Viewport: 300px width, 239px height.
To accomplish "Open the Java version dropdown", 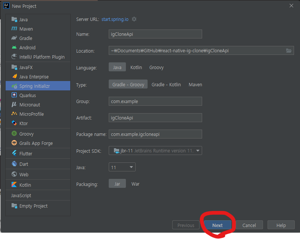I will [x=122, y=167].
